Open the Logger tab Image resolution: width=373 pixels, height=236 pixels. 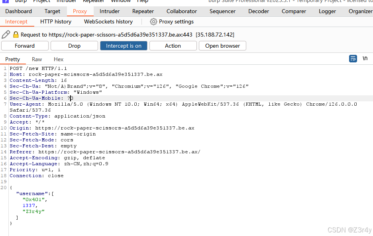click(327, 12)
